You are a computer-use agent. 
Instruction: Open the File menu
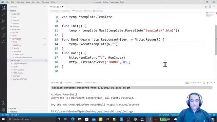point(7,2)
